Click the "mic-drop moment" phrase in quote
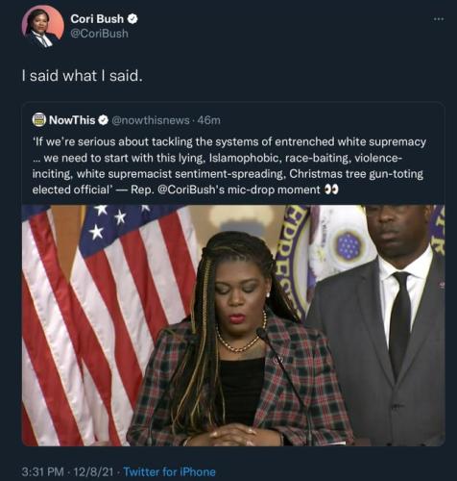 click(274, 190)
